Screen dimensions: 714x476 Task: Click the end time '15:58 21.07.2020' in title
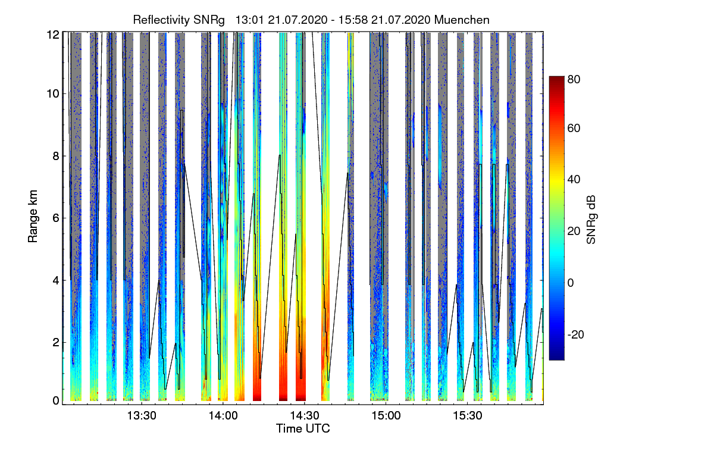point(386,20)
